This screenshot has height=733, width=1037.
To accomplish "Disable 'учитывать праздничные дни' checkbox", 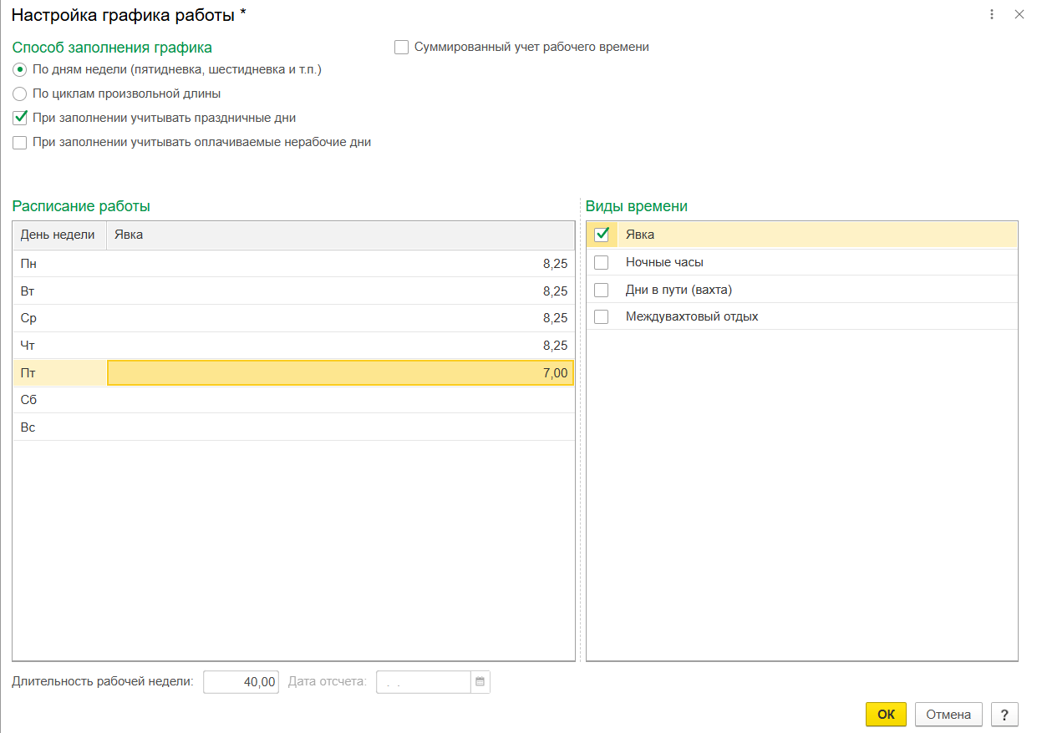I will point(20,118).
